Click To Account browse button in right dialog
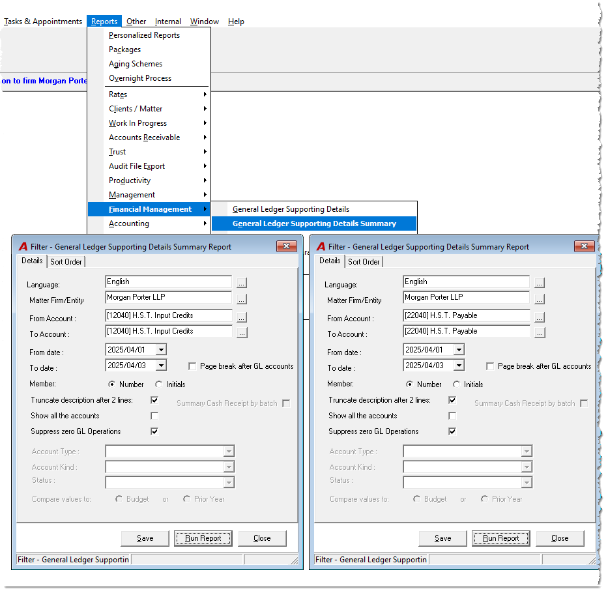The image size is (608, 591). tap(540, 333)
